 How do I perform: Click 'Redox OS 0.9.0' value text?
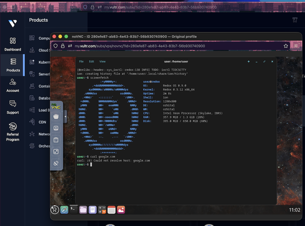coord(174,86)
